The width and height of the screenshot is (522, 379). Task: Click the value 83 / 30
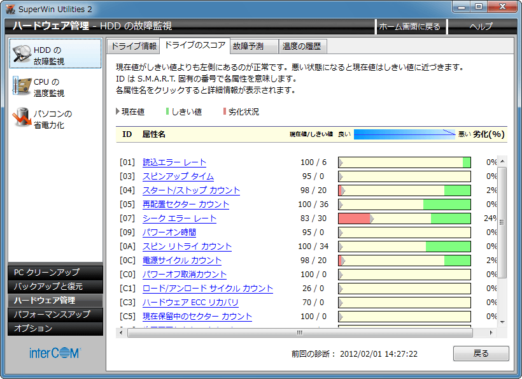coord(313,218)
